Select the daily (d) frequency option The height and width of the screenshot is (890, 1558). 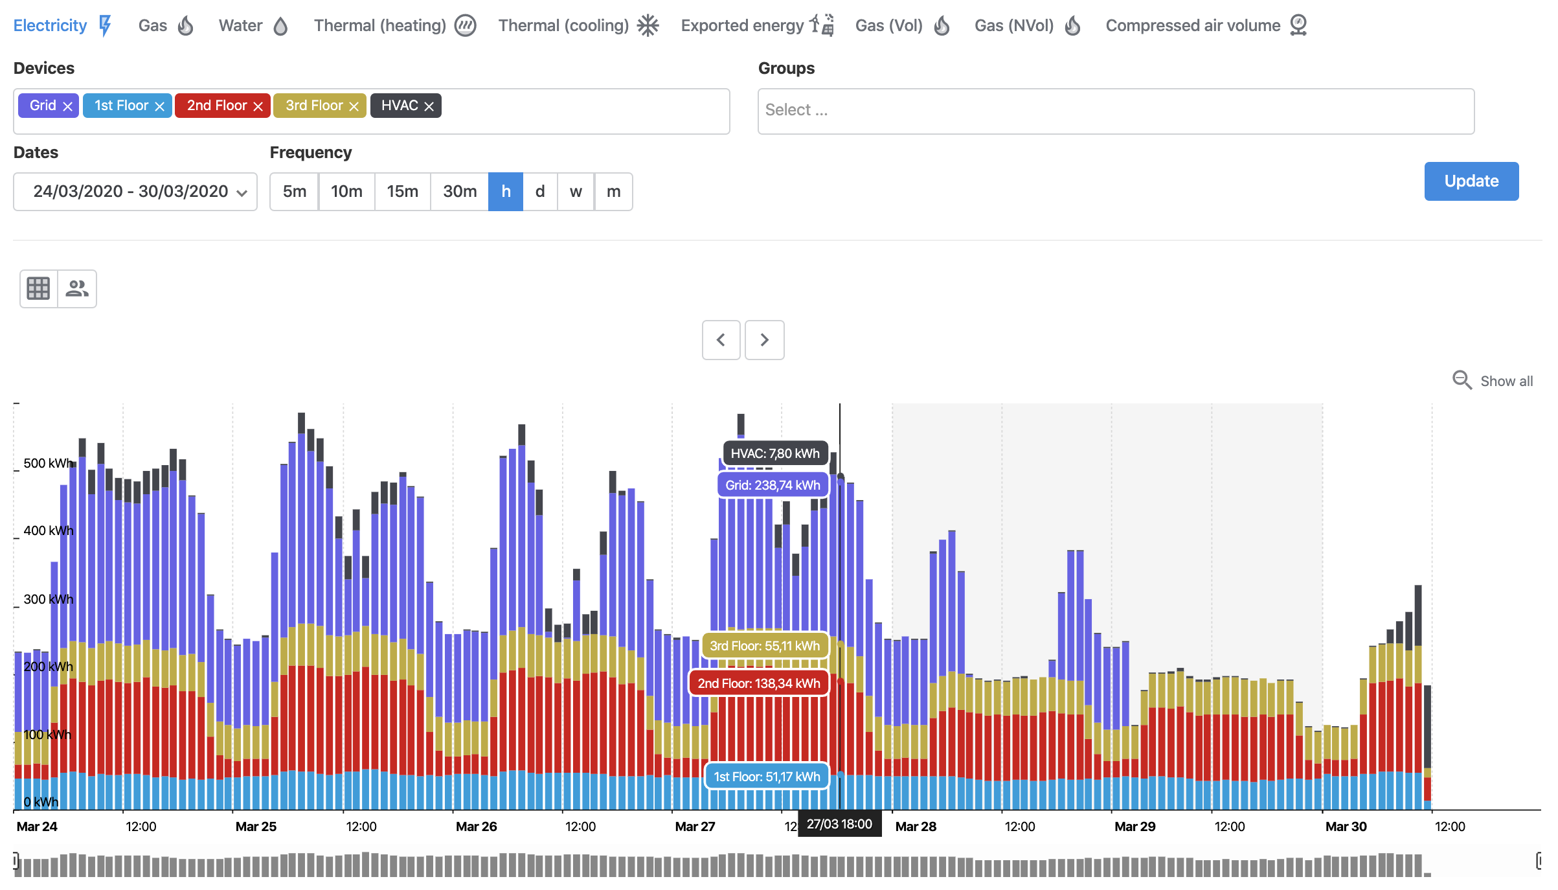tap(539, 192)
